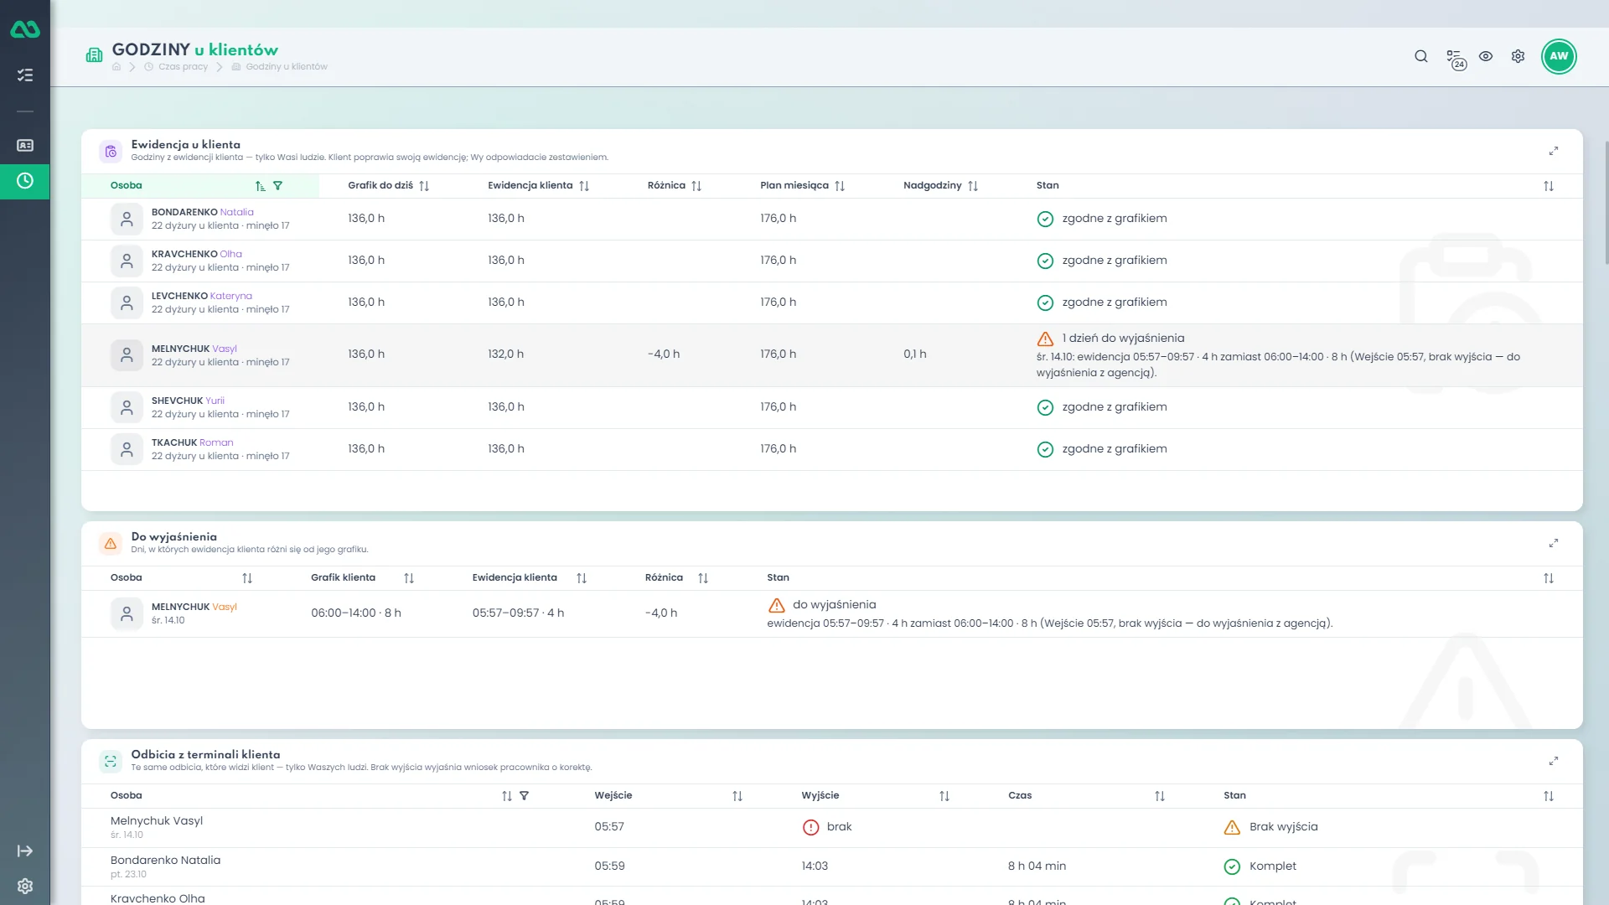This screenshot has width=1609, height=905.
Task: Open the sidebar bottom settings gear
Action: click(x=25, y=886)
